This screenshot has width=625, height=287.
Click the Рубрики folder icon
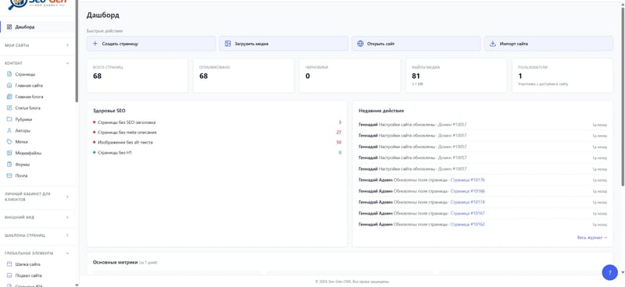[x=9, y=119]
